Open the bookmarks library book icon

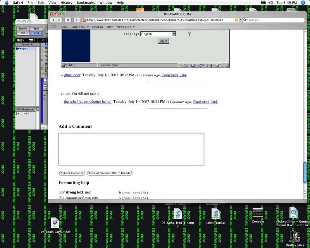(x=54, y=27)
